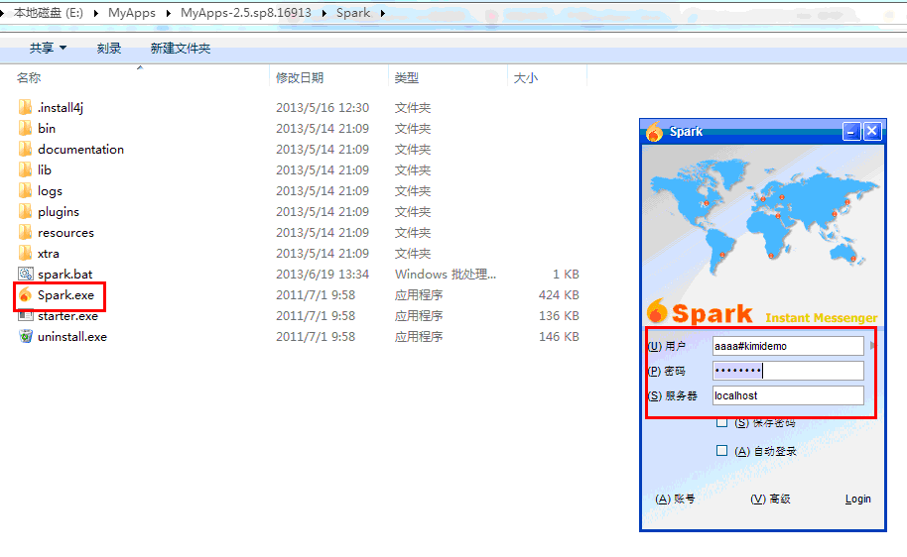Expand breadcrumb arrow after Spark
This screenshot has height=557, width=907.
[382, 13]
